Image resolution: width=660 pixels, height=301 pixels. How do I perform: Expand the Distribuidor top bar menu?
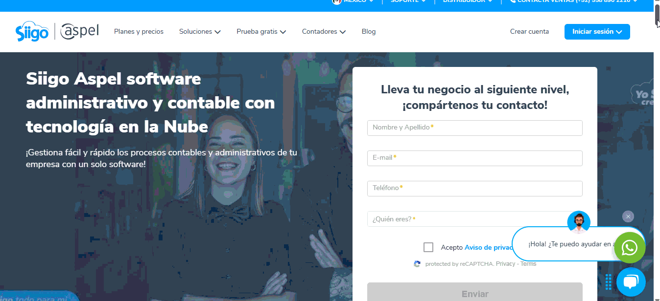pos(467,1)
